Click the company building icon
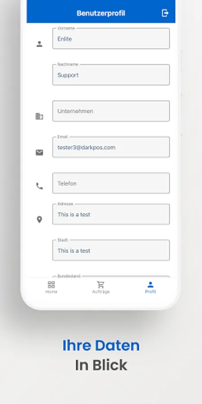 coord(39,116)
